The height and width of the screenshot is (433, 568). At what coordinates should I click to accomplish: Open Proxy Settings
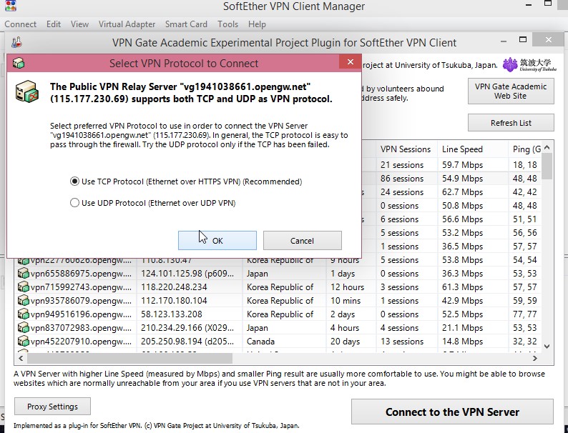coord(52,407)
